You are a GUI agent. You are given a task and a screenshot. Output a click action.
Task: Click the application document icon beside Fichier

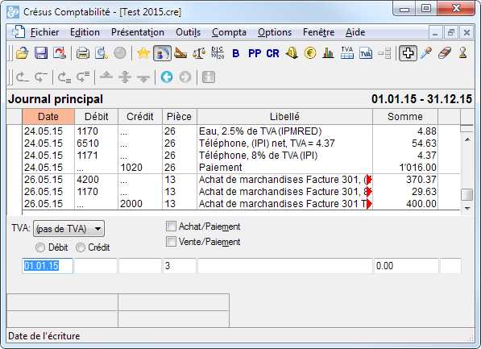(19, 32)
